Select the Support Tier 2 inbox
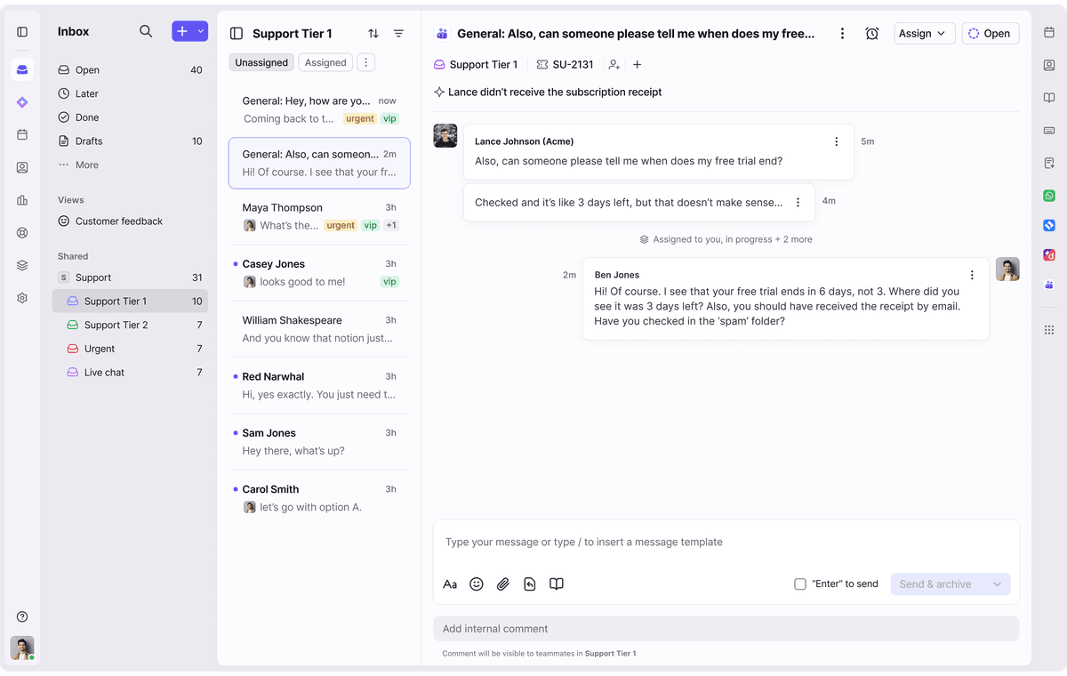This screenshot has width=1067, height=676. [130, 325]
